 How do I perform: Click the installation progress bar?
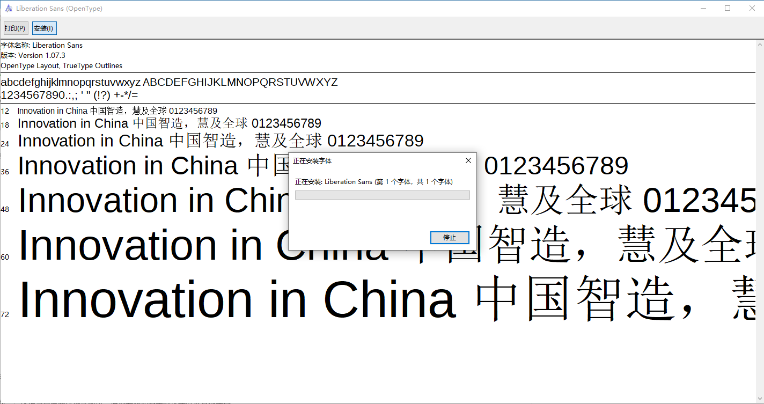(x=383, y=195)
